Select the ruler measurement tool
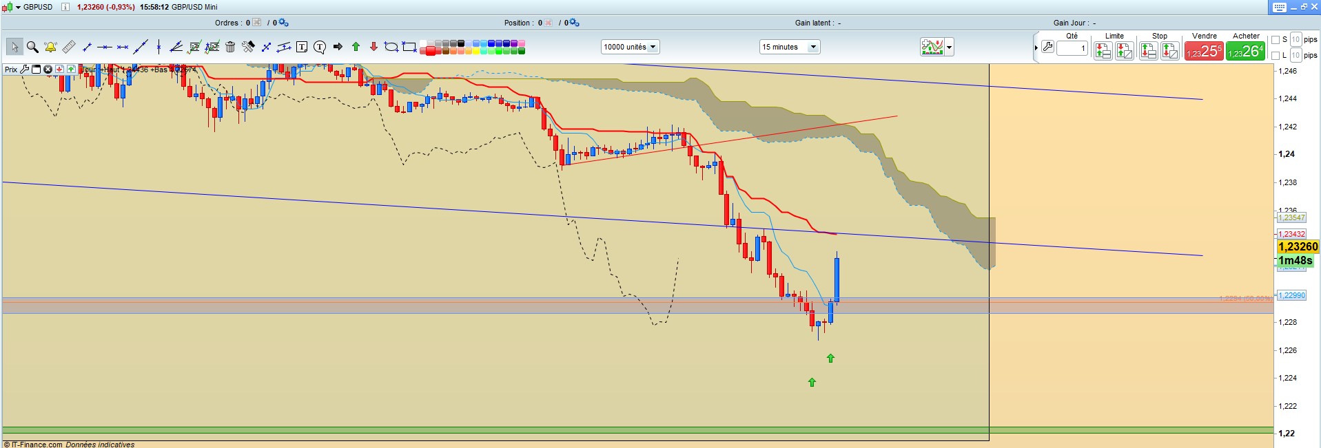The image size is (1321, 448). click(x=69, y=47)
